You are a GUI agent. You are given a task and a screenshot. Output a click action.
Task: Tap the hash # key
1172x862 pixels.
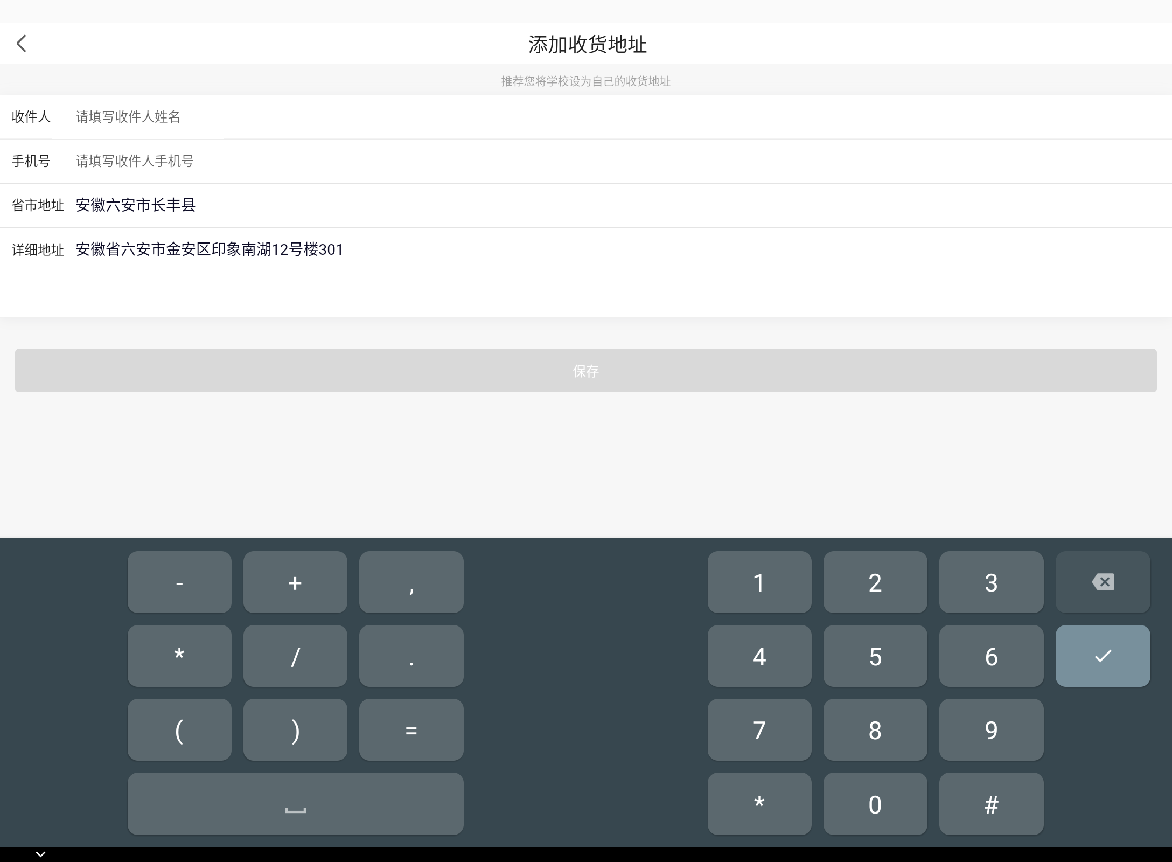pyautogui.click(x=992, y=804)
